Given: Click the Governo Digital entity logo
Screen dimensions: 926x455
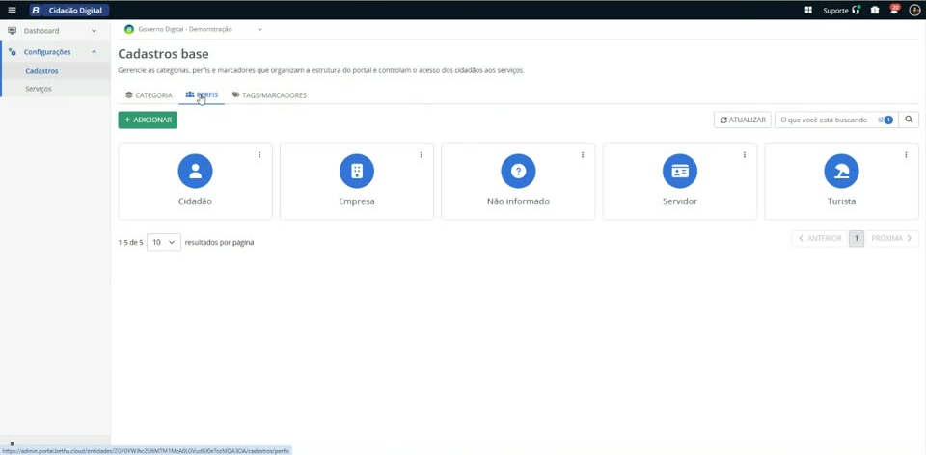Looking at the screenshot, I should [128, 29].
